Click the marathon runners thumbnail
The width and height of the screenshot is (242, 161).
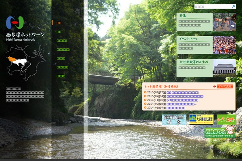pos(224,45)
